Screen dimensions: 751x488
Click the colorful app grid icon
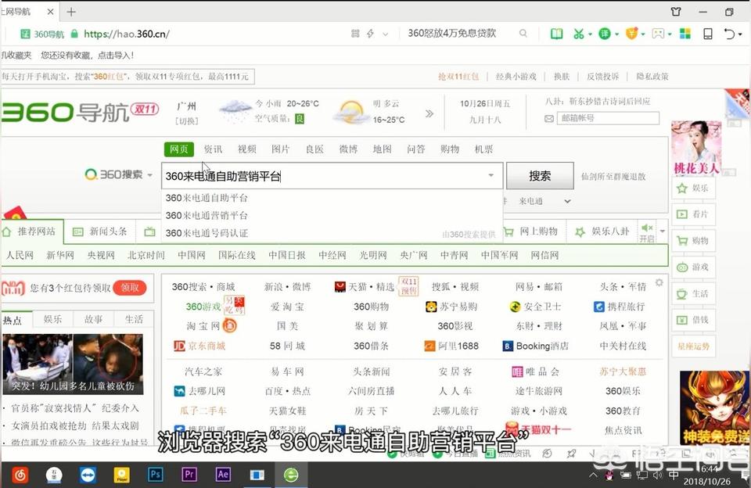[x=685, y=34]
